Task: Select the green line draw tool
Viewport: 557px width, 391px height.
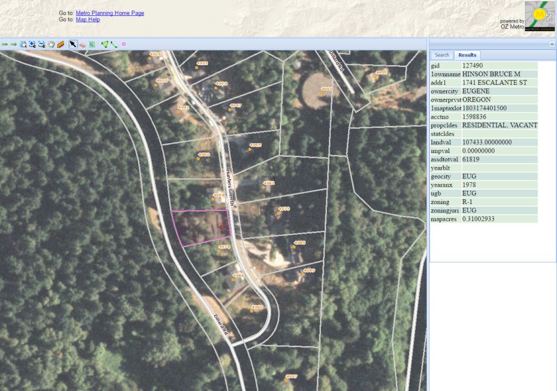Action: [x=114, y=44]
